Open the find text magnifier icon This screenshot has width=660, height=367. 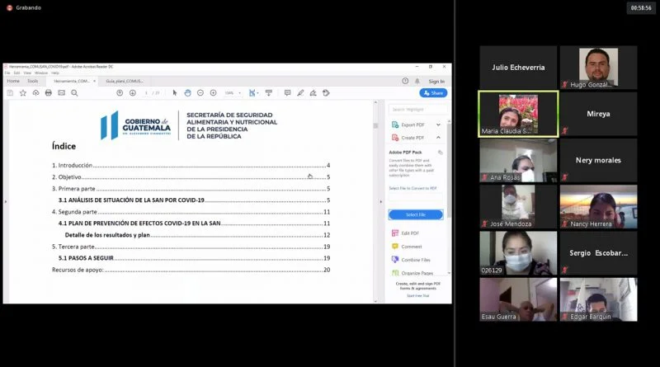pyautogui.click(x=74, y=93)
